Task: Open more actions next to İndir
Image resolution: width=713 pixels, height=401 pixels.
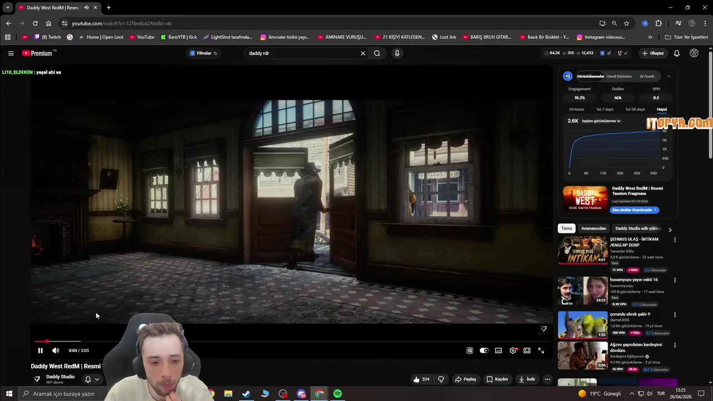Action: click(x=548, y=379)
